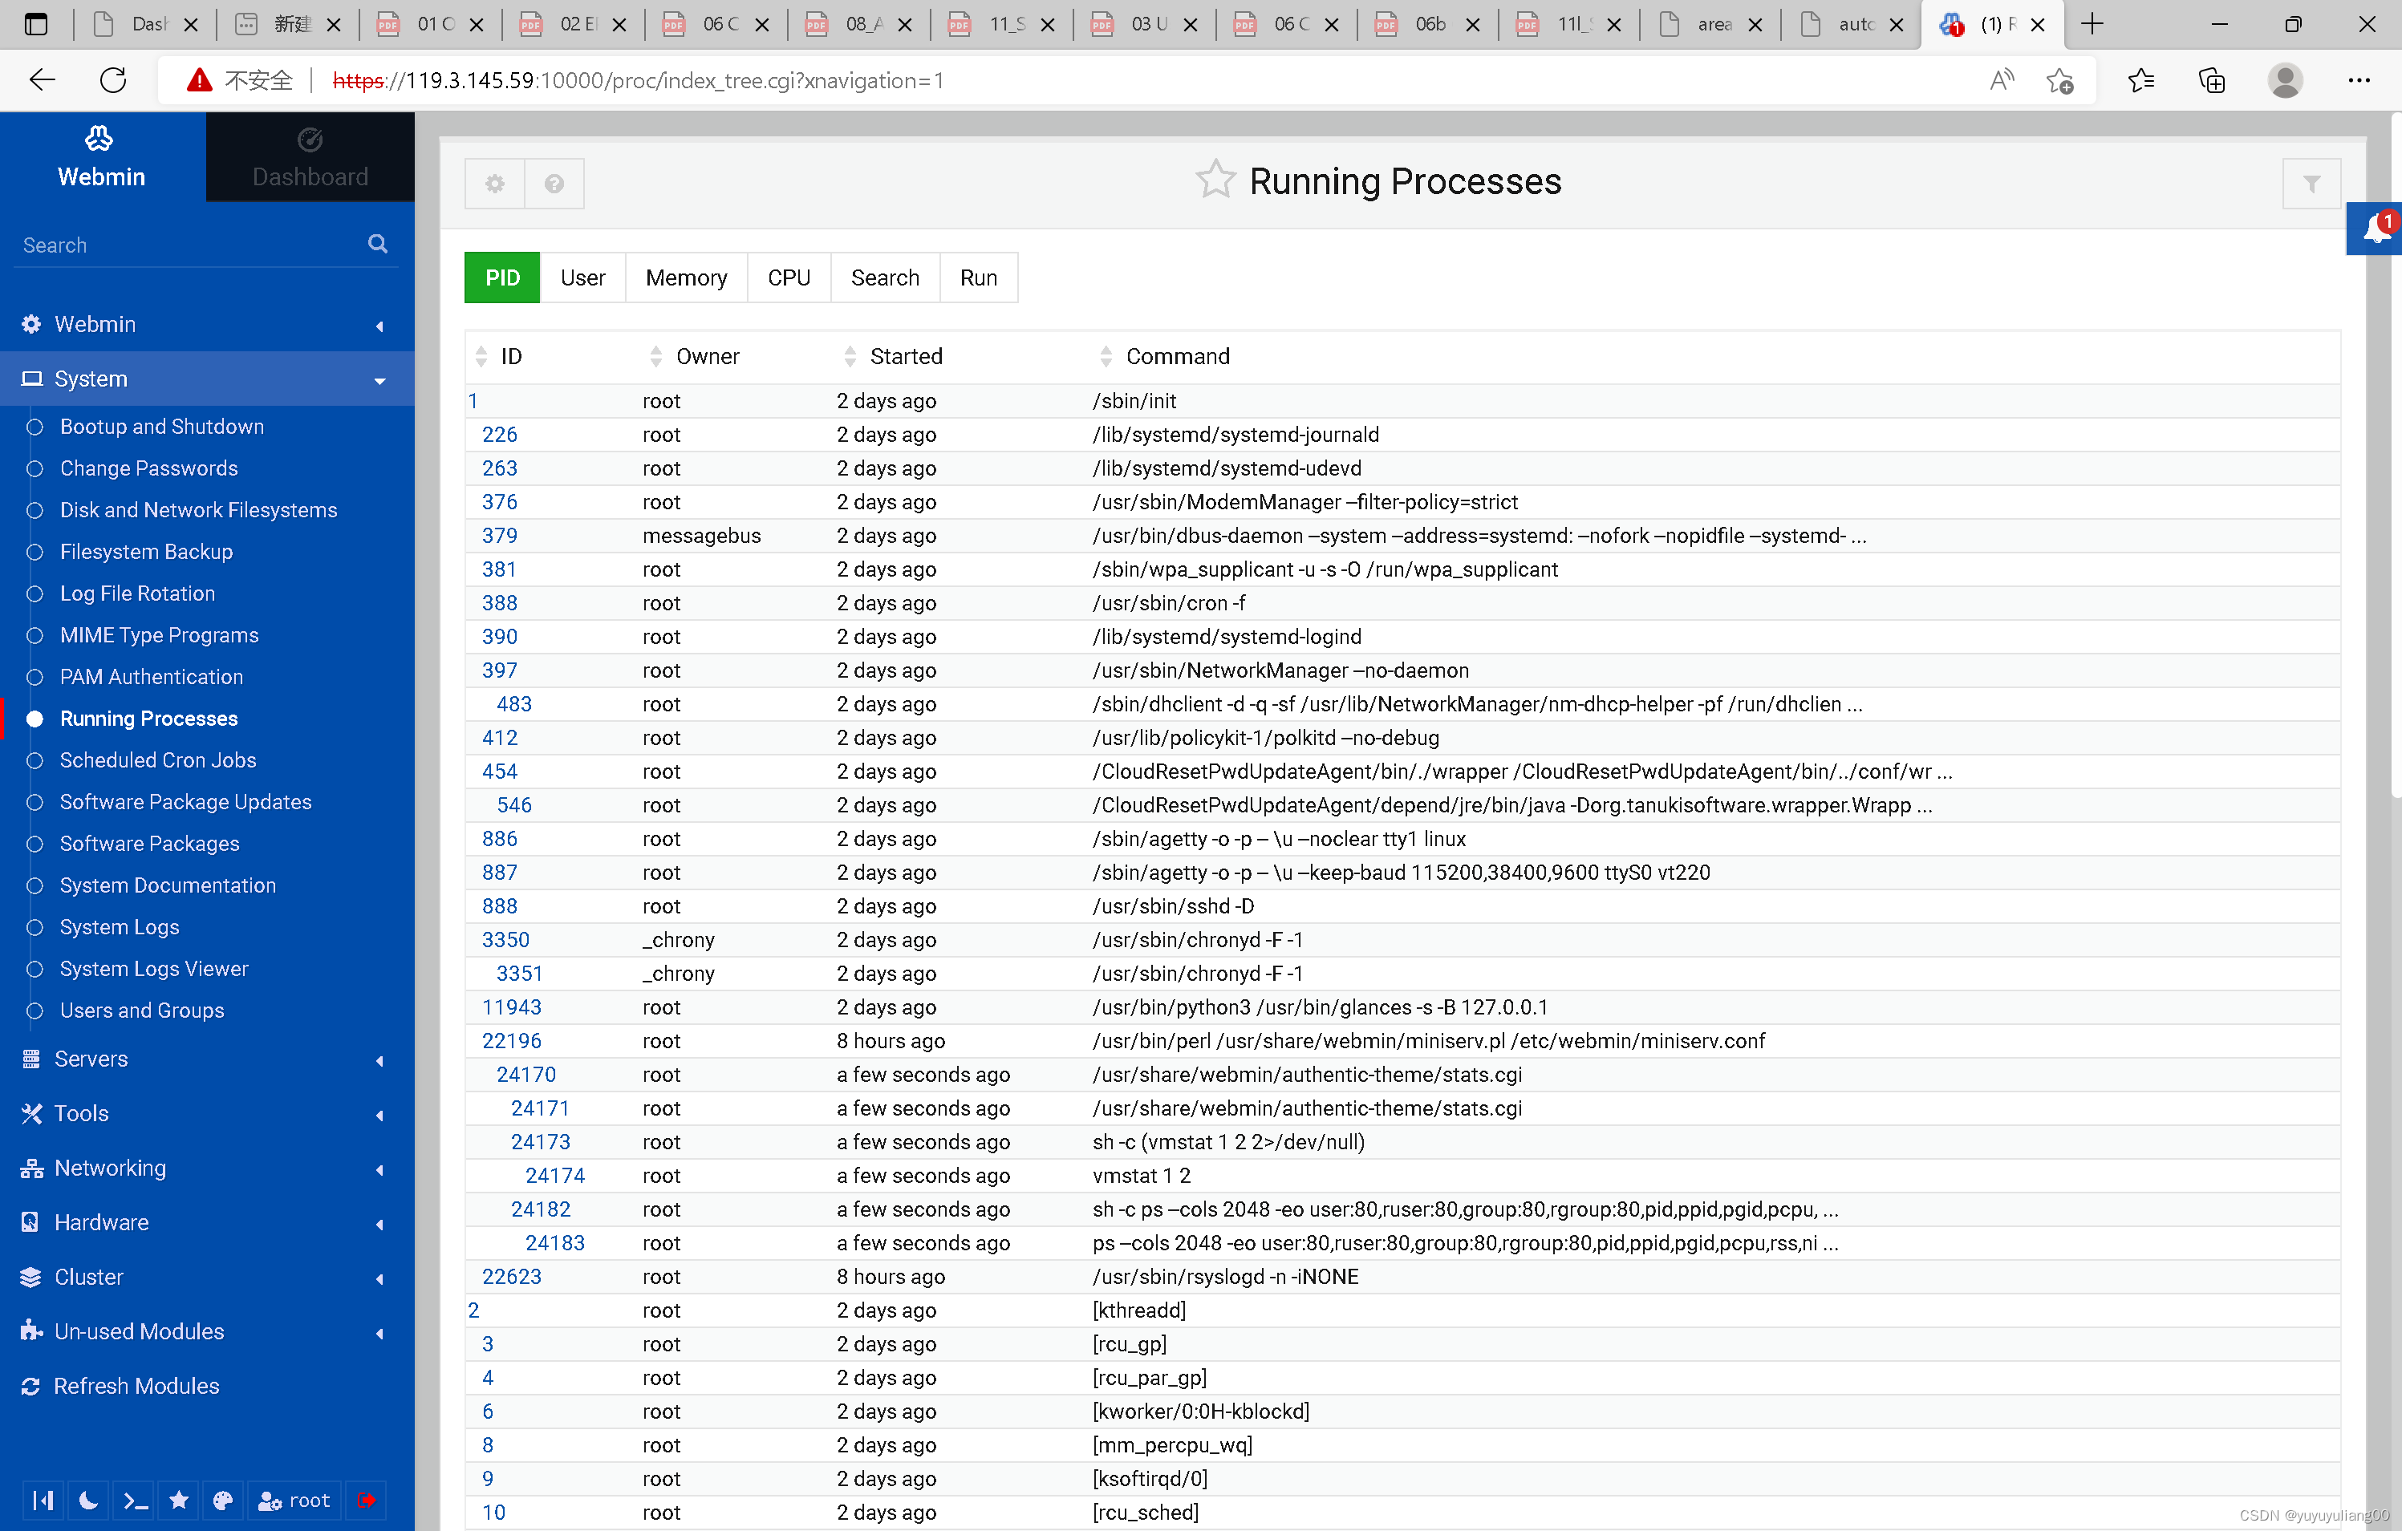The image size is (2402, 1531).
Task: Log out using the red logout icon
Action: pyautogui.click(x=366, y=1500)
